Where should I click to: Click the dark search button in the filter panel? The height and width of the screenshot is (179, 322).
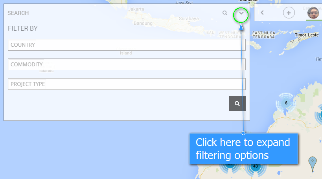pyautogui.click(x=237, y=103)
